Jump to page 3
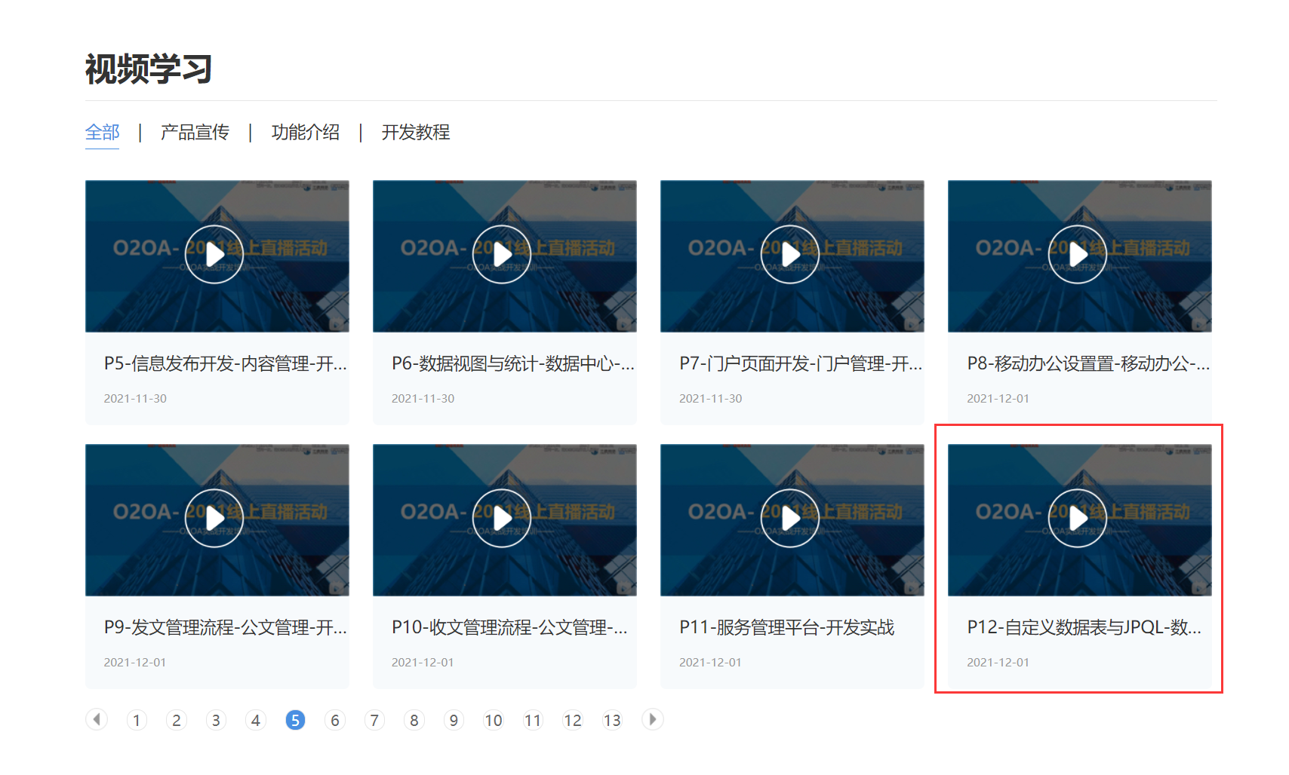 216,720
